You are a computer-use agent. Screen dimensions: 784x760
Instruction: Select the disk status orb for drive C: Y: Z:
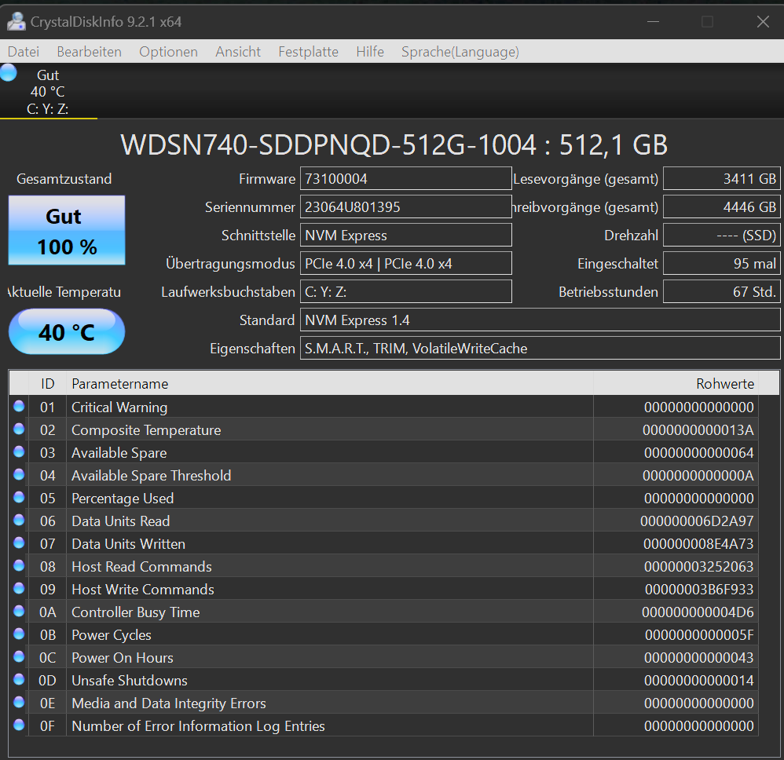click(x=9, y=72)
